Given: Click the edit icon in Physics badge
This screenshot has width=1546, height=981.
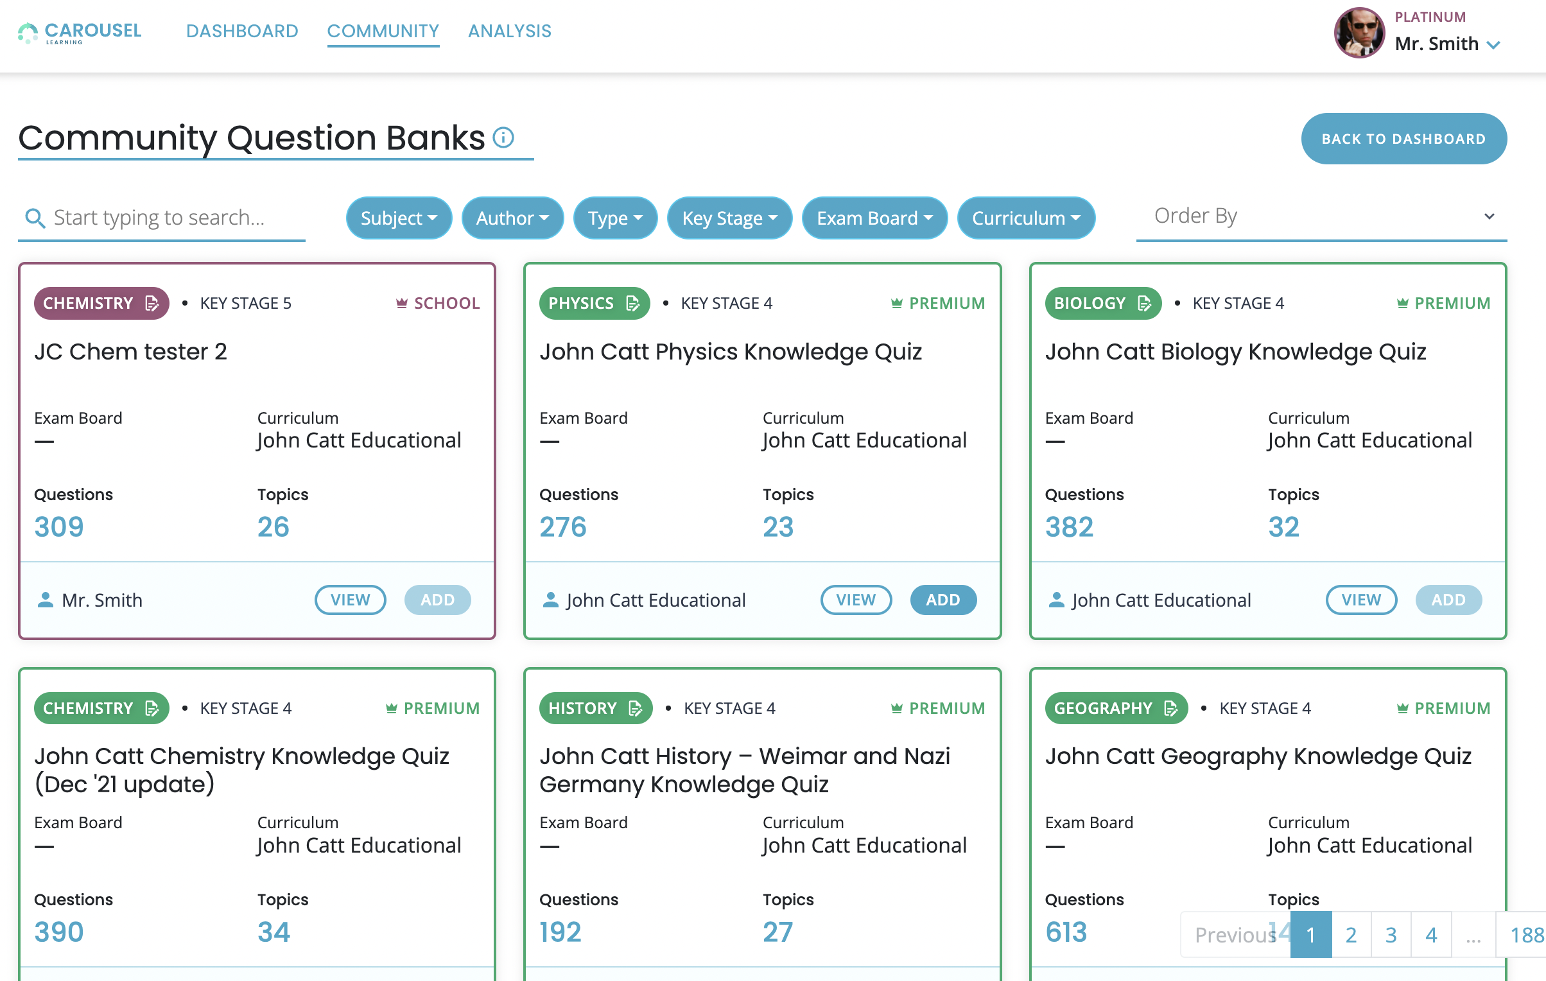Looking at the screenshot, I should coord(633,303).
